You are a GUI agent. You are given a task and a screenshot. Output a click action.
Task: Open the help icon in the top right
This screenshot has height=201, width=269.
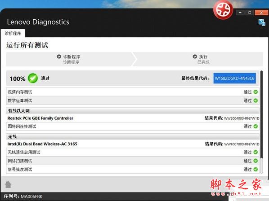pos(262,22)
